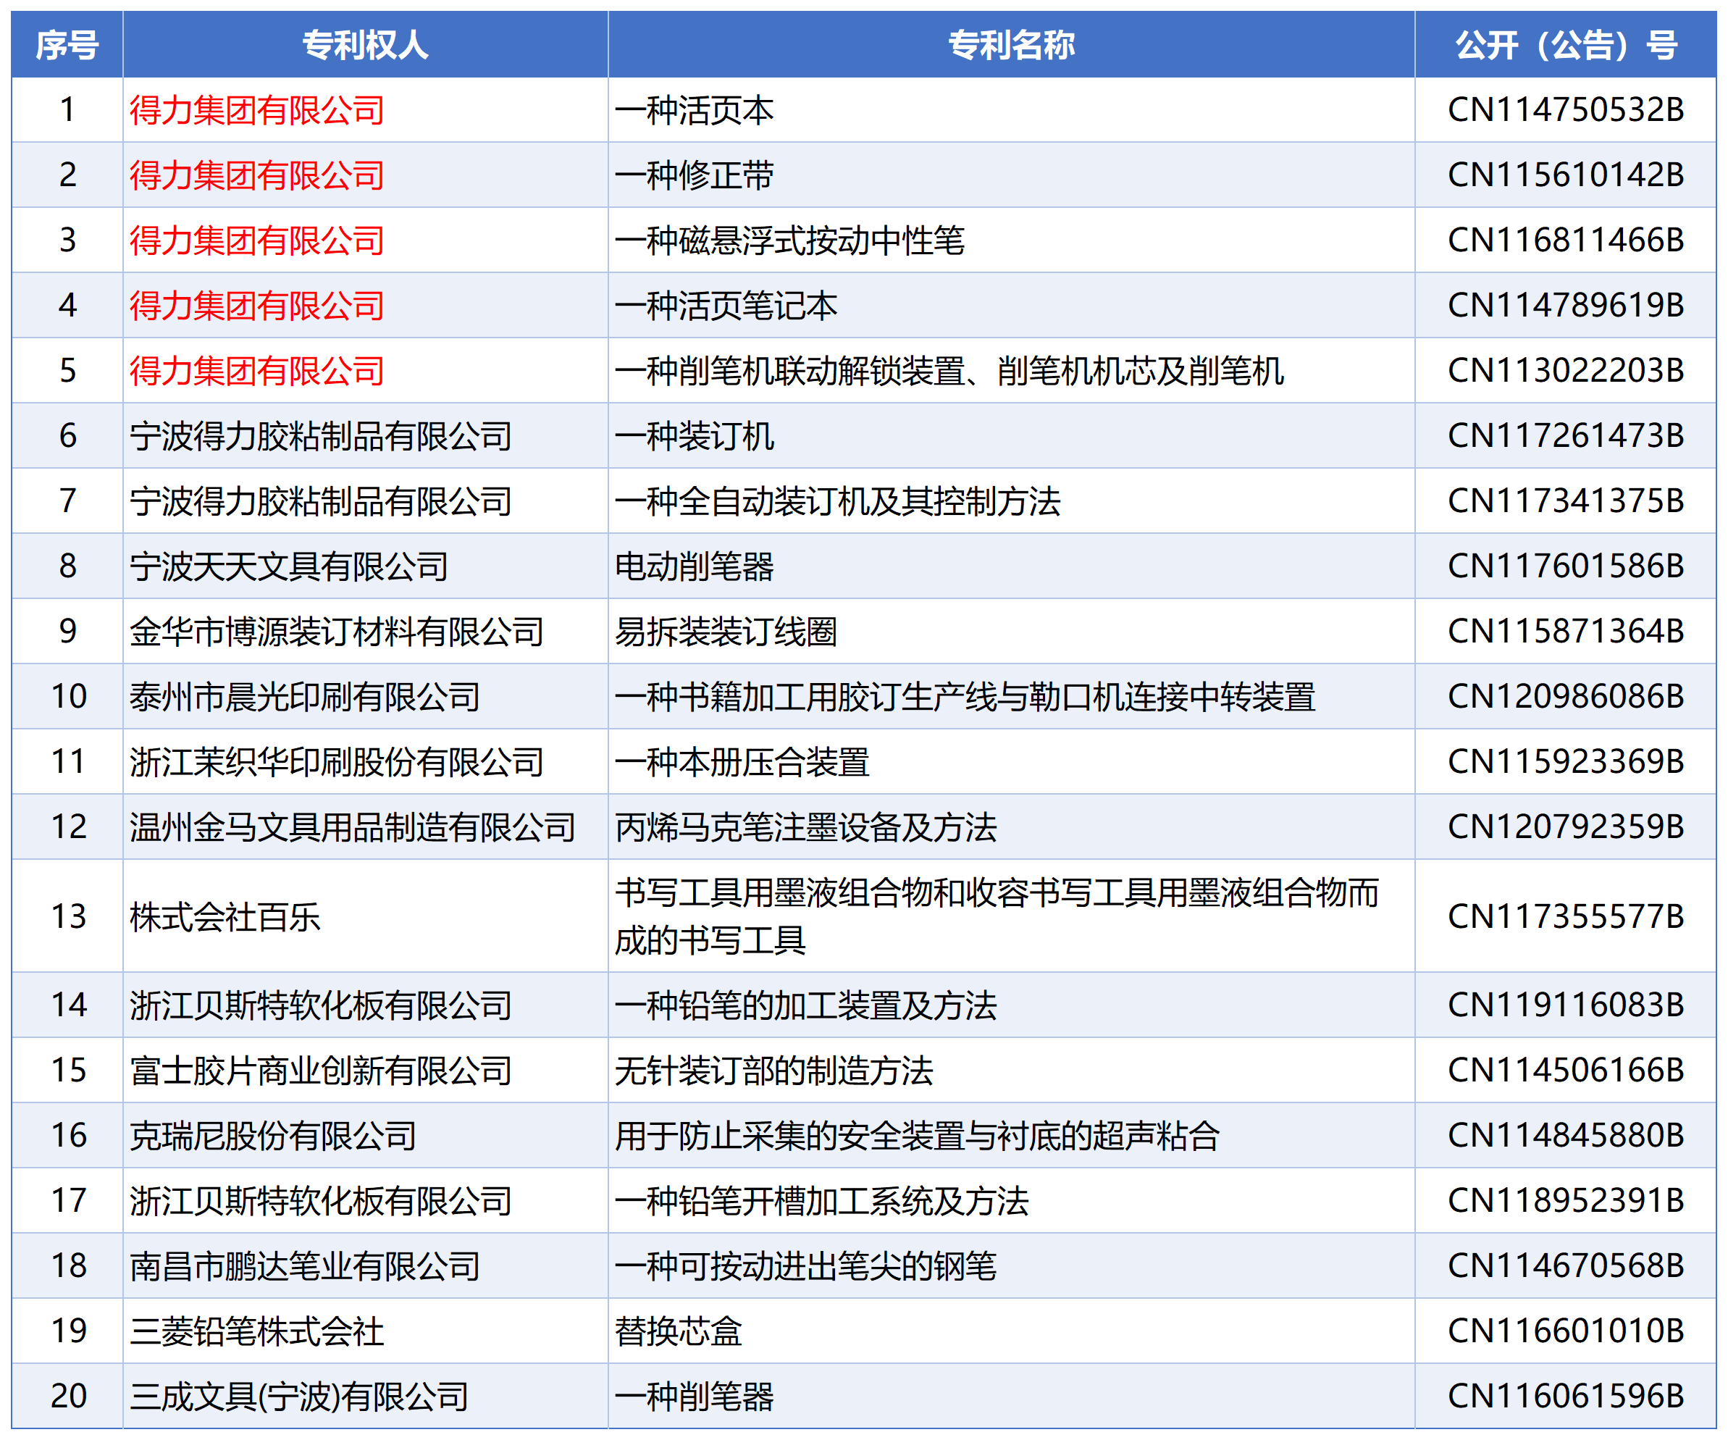The height and width of the screenshot is (1440, 1728).
Task: Select patent name 电动削笔器
Action: pos(695,566)
